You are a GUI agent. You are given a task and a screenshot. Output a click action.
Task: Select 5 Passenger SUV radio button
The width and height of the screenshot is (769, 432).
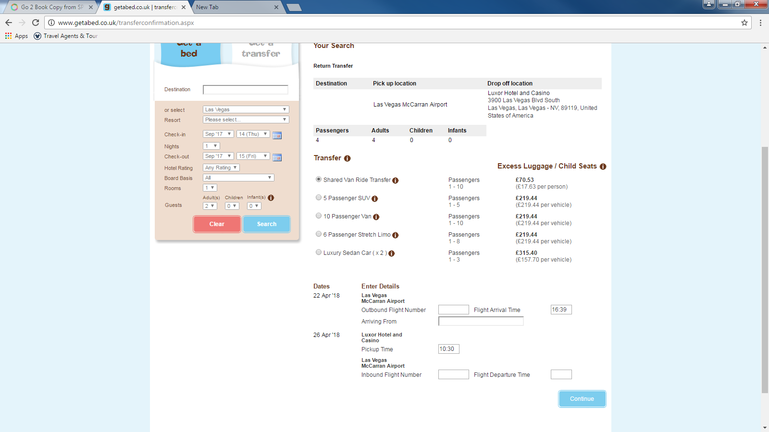coord(319,197)
